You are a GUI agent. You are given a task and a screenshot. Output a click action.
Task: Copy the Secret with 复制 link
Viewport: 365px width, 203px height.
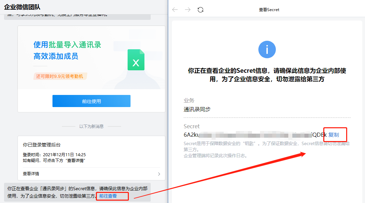click(x=334, y=135)
